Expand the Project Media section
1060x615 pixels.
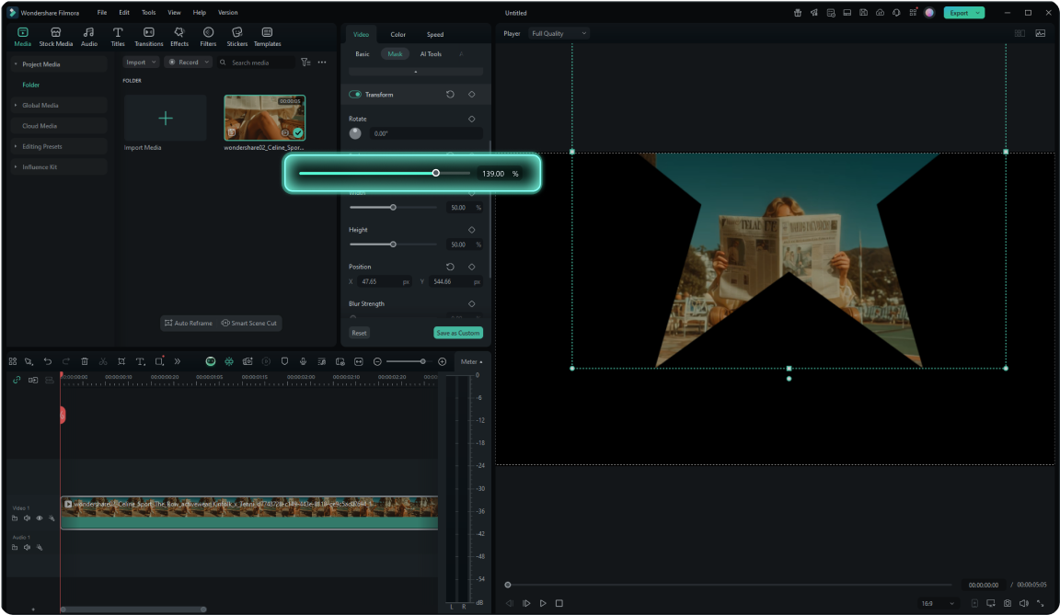pos(16,64)
